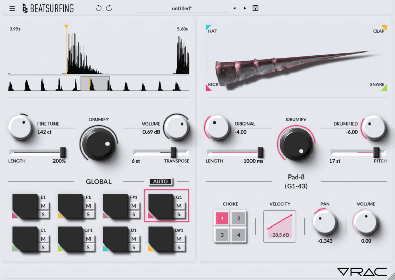Click the SNARE corner marker
395x280 pixels.
coord(384,87)
